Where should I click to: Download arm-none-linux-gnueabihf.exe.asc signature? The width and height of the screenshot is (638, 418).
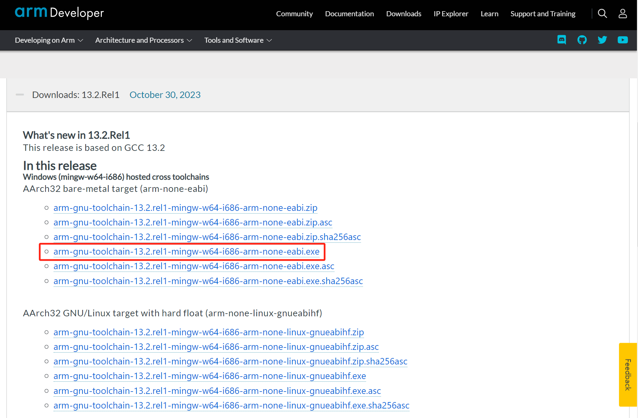pos(217,391)
